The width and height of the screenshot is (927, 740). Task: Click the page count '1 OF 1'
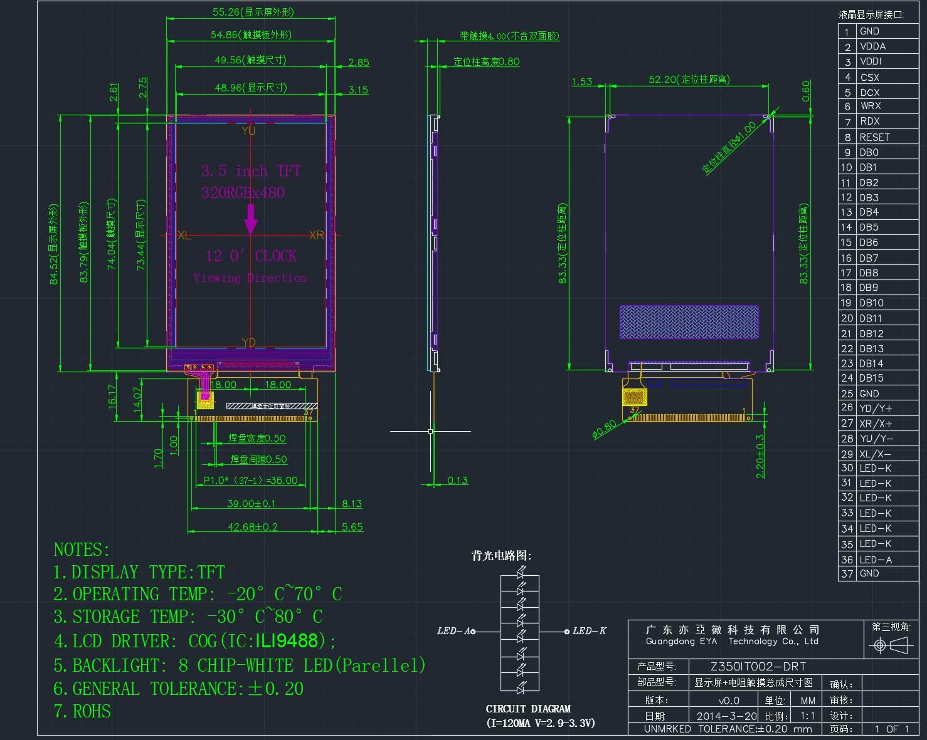coord(891,729)
